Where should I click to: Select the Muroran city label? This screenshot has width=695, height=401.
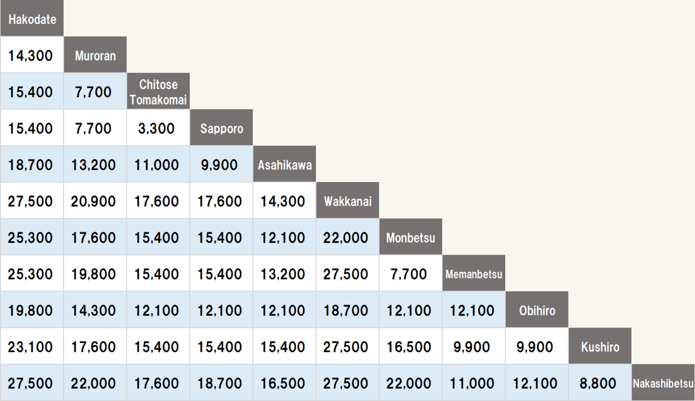click(x=95, y=56)
